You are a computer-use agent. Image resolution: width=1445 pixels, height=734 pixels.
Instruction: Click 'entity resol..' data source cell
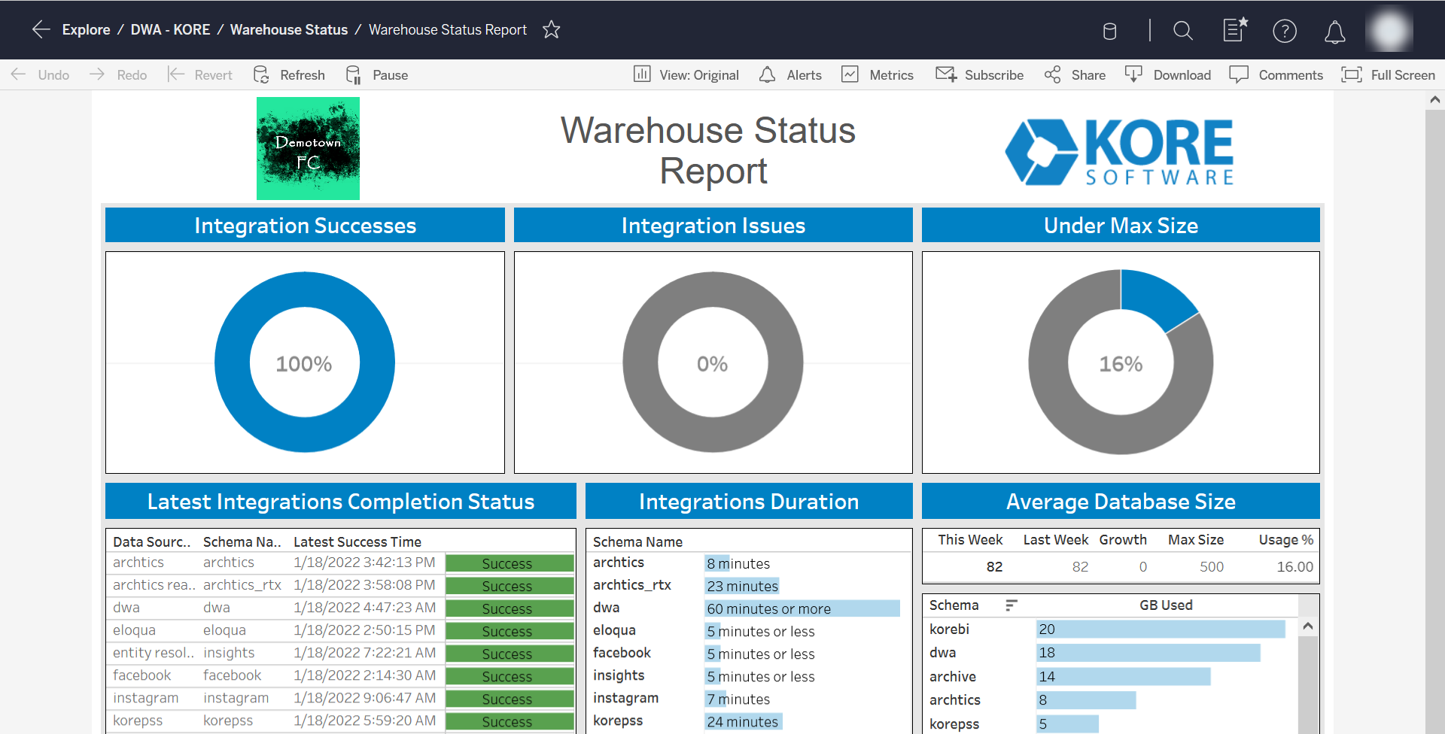(x=154, y=653)
